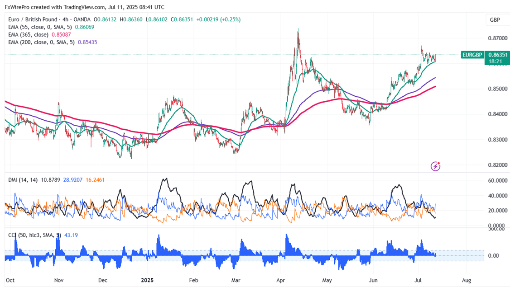Image resolution: width=510 pixels, height=287 pixels.
Task: Click the 18:21 bar countdown timer
Action: point(495,61)
